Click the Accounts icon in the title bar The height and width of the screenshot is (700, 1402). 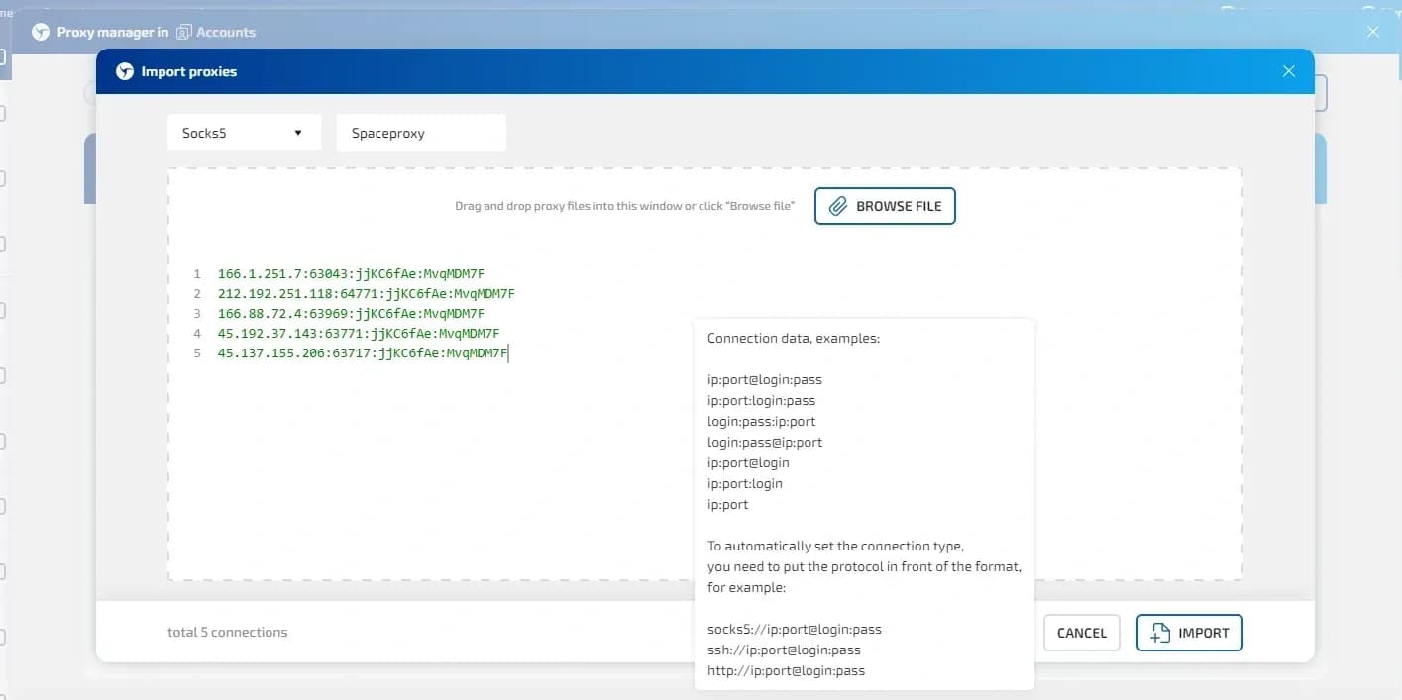[x=183, y=31]
